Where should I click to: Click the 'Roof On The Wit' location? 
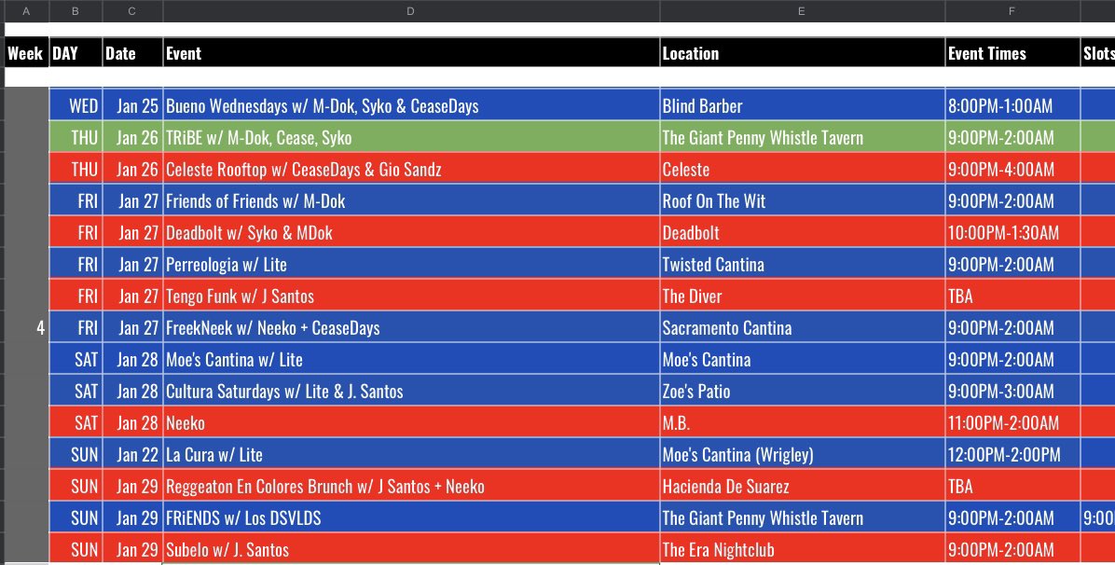click(802, 200)
